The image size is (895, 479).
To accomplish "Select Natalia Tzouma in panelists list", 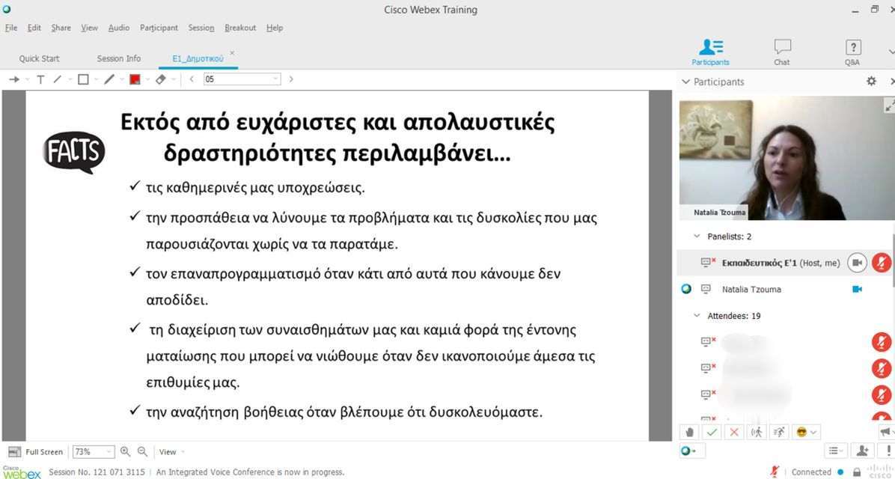I will point(751,290).
